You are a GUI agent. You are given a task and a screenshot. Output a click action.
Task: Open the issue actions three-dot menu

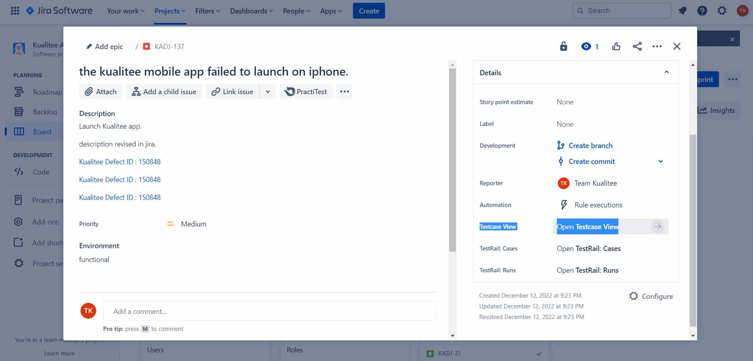pyautogui.click(x=657, y=46)
